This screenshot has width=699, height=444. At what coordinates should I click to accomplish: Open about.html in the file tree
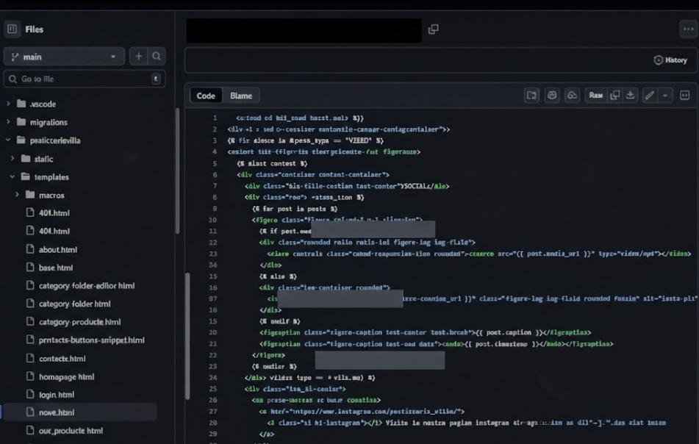pos(57,249)
